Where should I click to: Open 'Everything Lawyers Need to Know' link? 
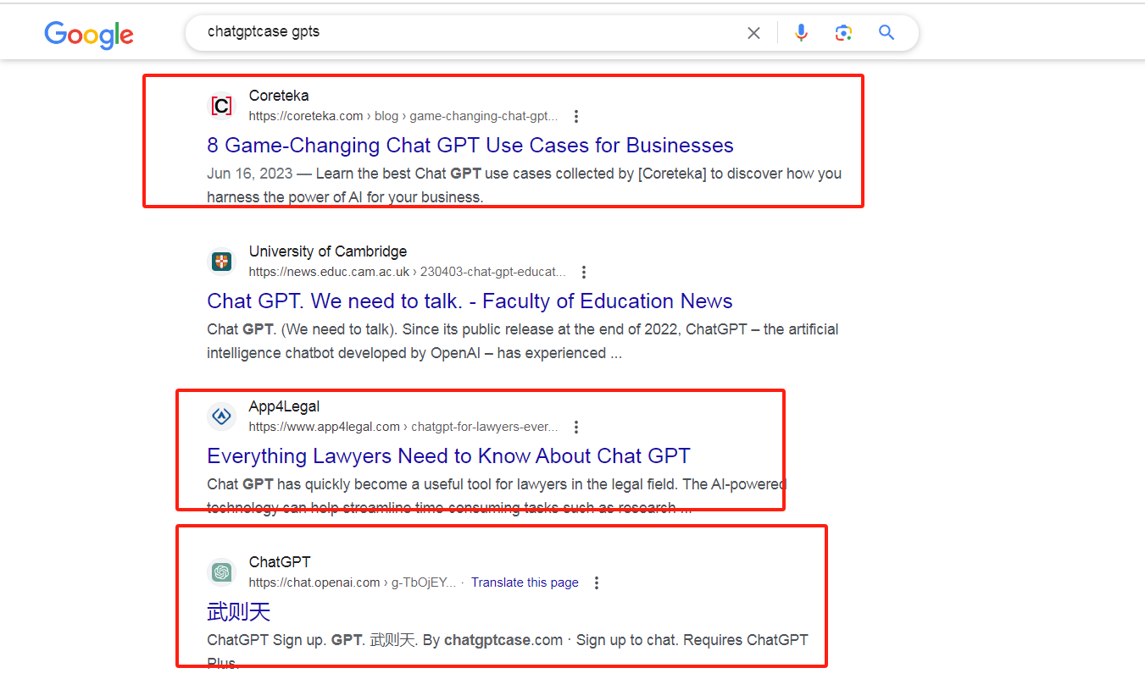pyautogui.click(x=448, y=456)
